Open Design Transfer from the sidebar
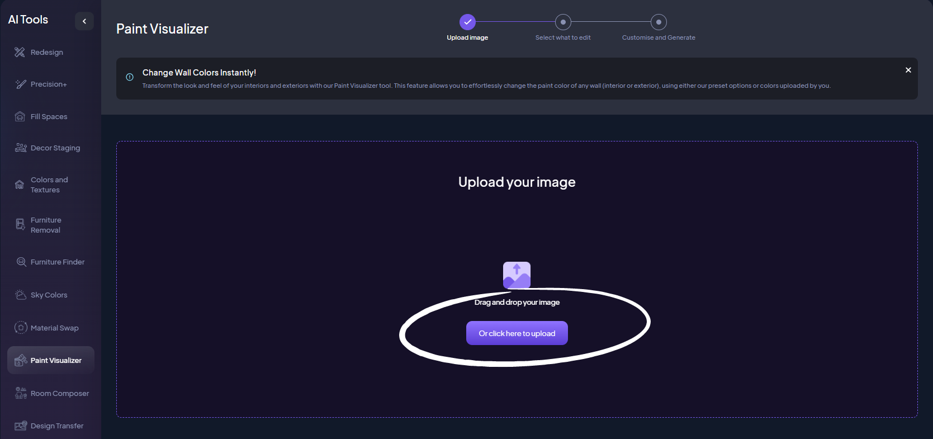This screenshot has height=439, width=933. pyautogui.click(x=56, y=426)
